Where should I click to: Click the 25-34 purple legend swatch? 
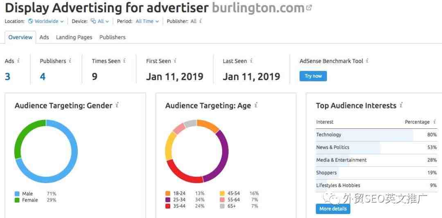click(x=168, y=200)
